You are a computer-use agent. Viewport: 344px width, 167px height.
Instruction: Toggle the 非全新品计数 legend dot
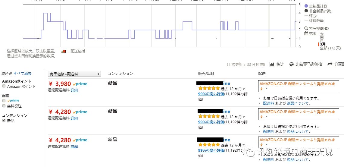point(306,11)
